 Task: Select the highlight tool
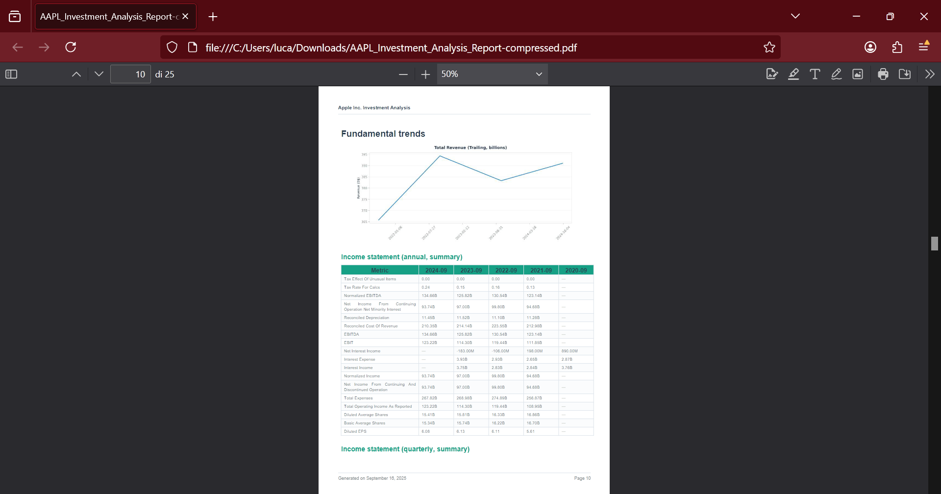point(793,74)
